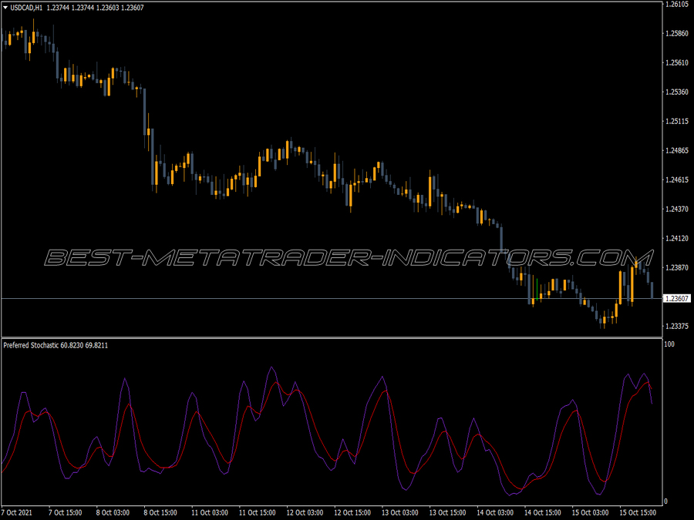
Task: Click the 11 Oct 15:00 time label
Action: point(257,512)
